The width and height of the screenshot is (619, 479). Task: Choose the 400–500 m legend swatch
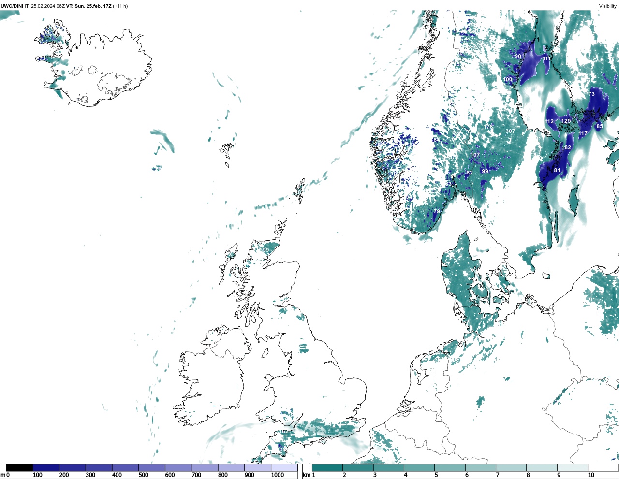[x=125, y=468]
